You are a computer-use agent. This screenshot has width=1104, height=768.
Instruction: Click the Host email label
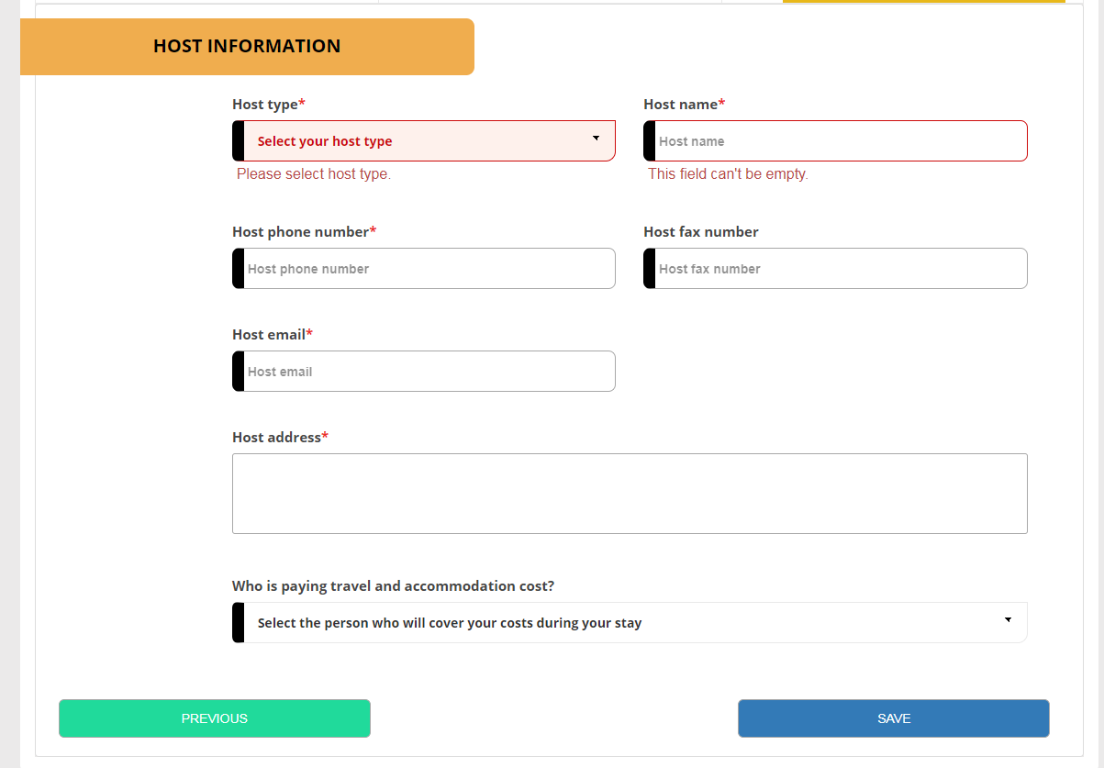point(269,335)
